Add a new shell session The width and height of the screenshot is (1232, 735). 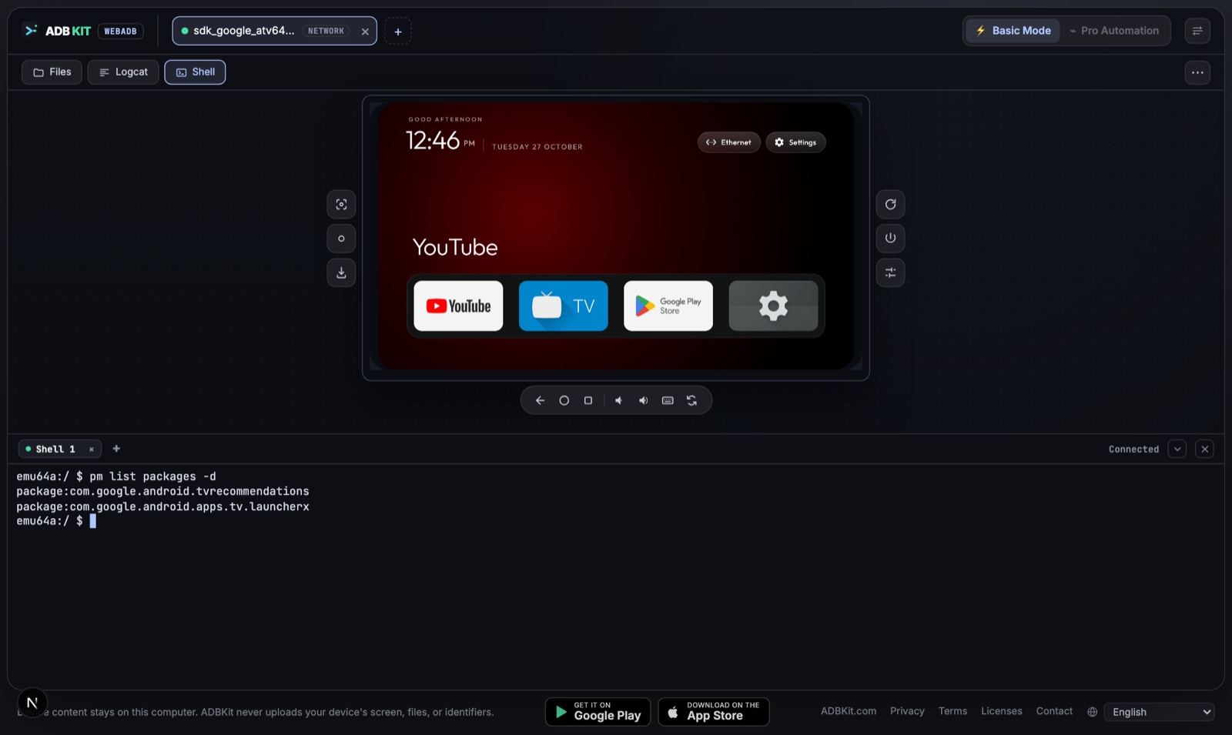[x=116, y=449]
